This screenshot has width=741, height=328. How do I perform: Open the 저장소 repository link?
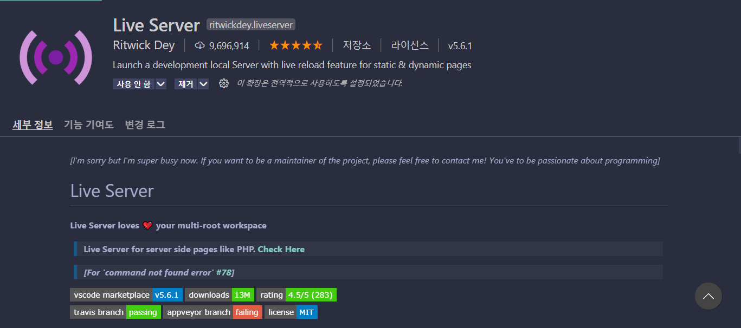pyautogui.click(x=357, y=45)
